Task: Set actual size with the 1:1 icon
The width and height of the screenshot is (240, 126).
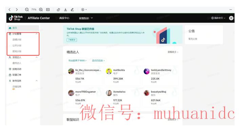Action: (x=48, y=10)
